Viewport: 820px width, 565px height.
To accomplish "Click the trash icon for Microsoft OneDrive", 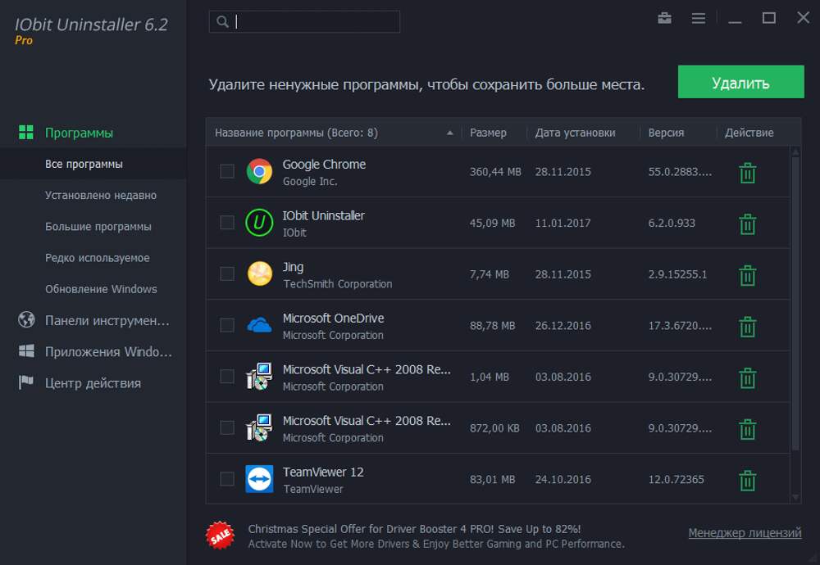I will coord(747,327).
